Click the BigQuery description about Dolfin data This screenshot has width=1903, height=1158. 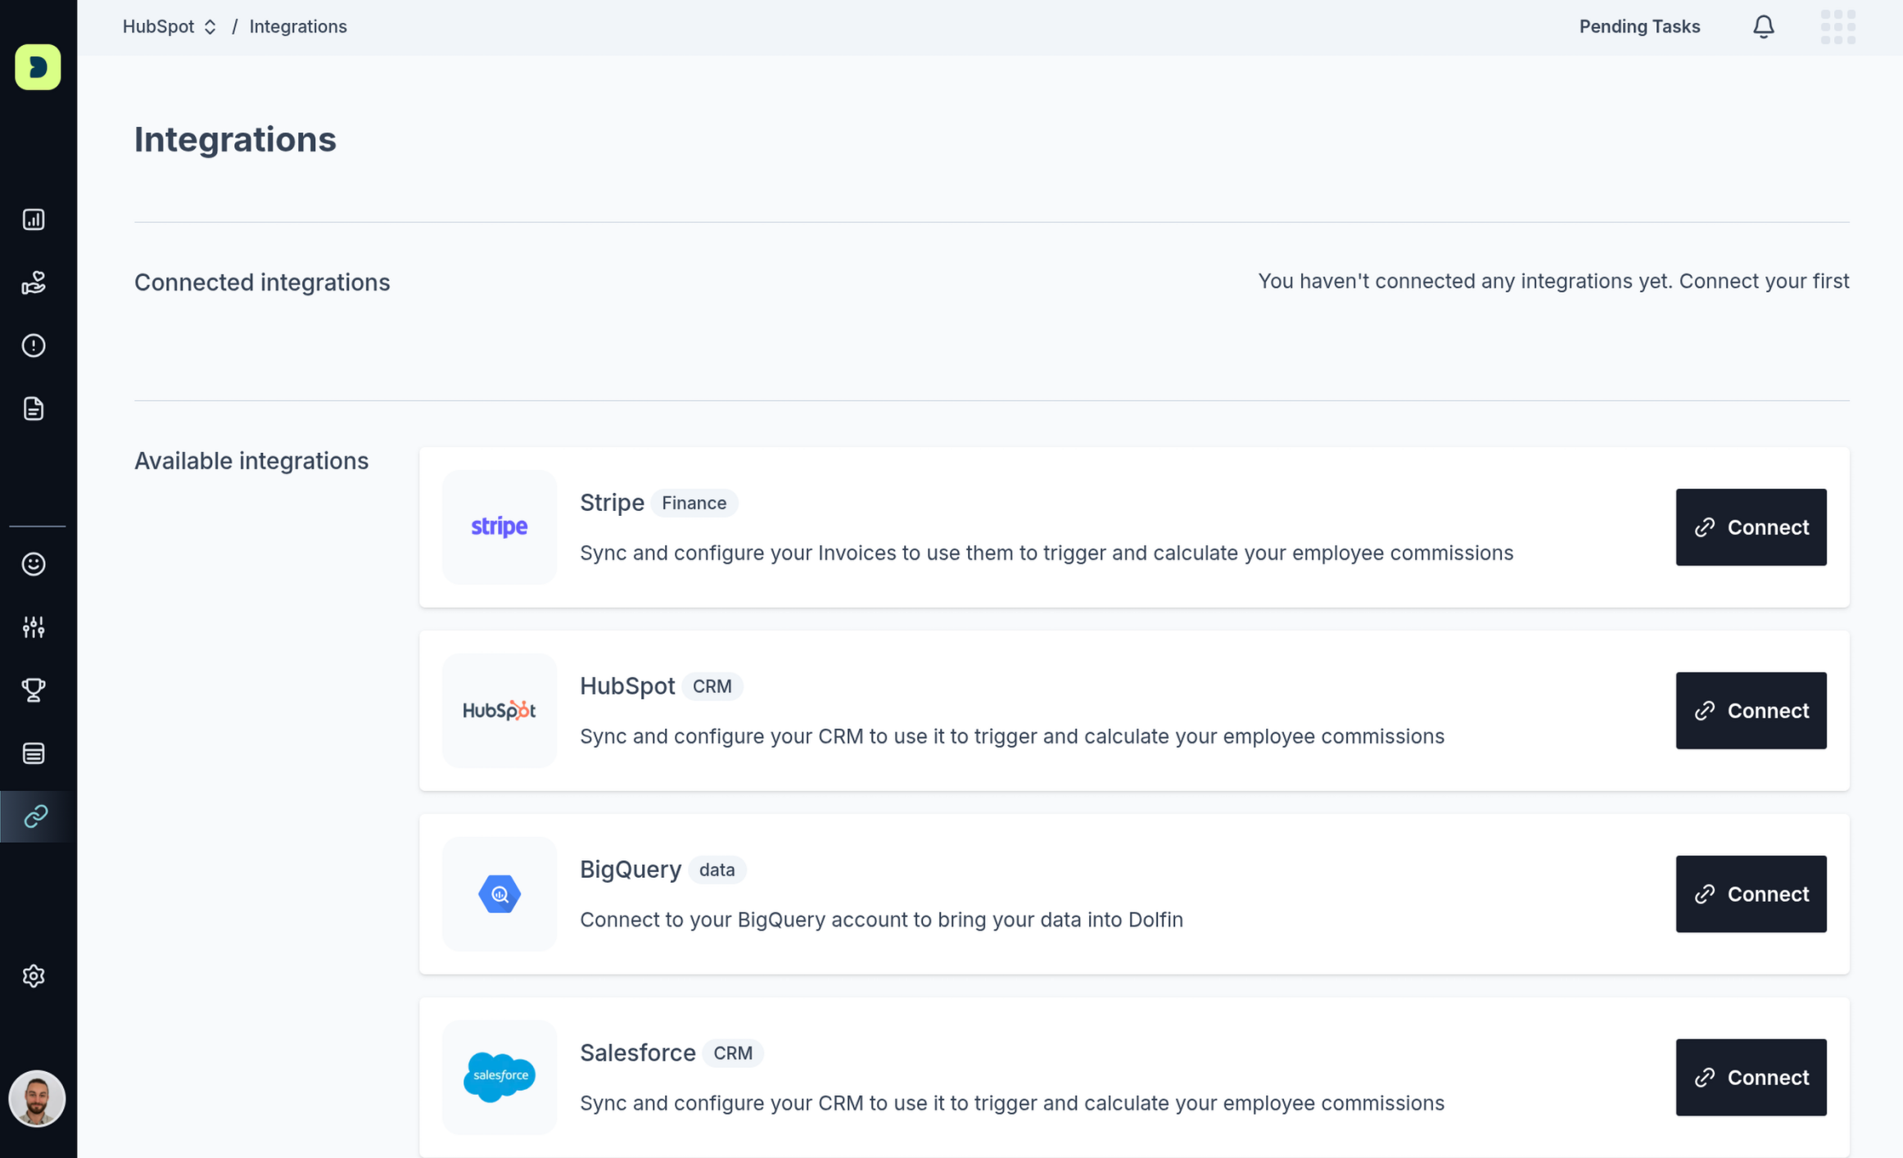tap(881, 921)
